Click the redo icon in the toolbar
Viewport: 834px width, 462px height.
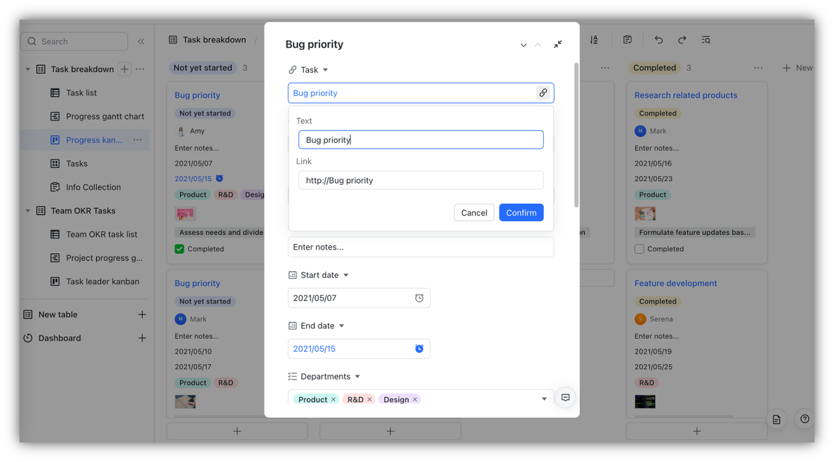[x=681, y=40]
